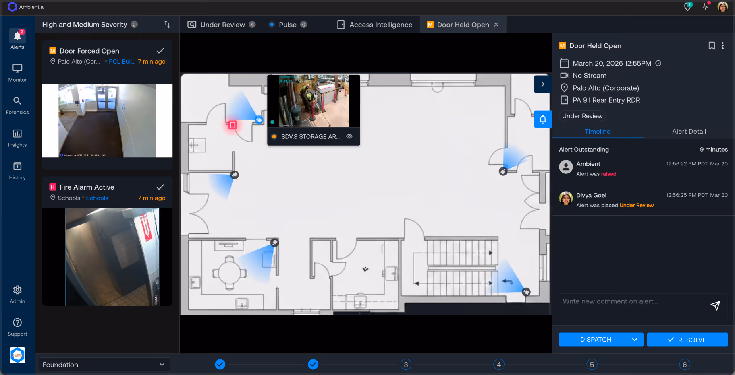
Task: Open the alert more options menu
Action: pyautogui.click(x=723, y=46)
